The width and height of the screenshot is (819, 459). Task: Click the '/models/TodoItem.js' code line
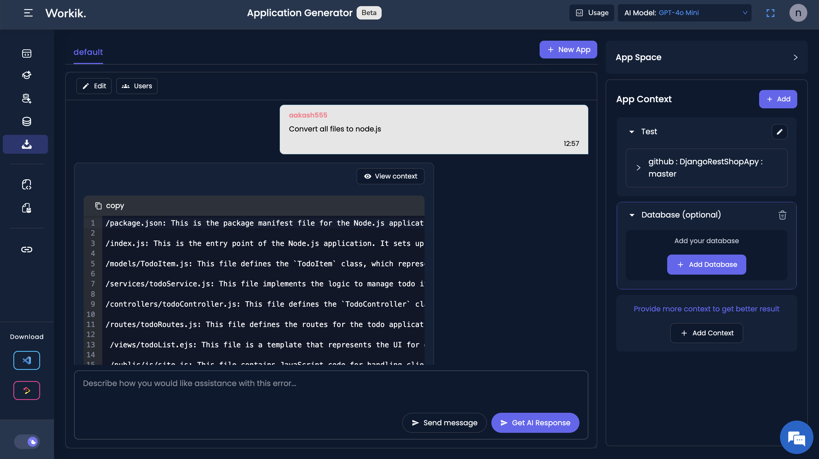click(x=265, y=264)
